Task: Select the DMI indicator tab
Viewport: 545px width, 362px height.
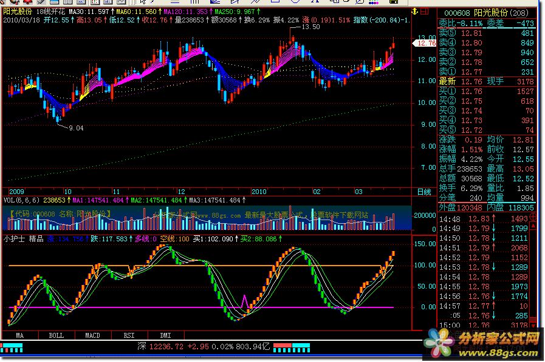Action: coord(165,335)
